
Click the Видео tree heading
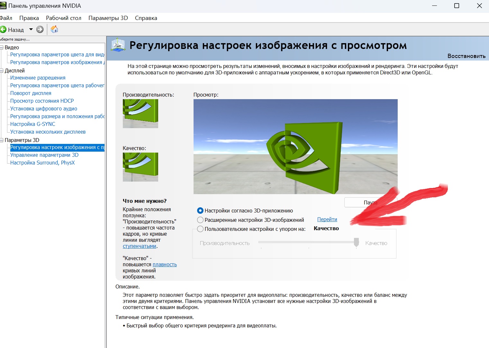click(12, 47)
